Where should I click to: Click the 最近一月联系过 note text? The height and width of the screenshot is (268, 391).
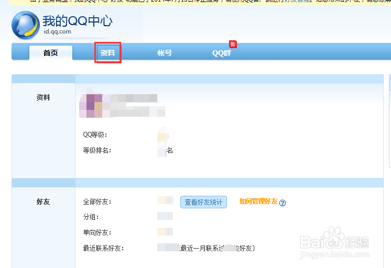pyautogui.click(x=217, y=248)
